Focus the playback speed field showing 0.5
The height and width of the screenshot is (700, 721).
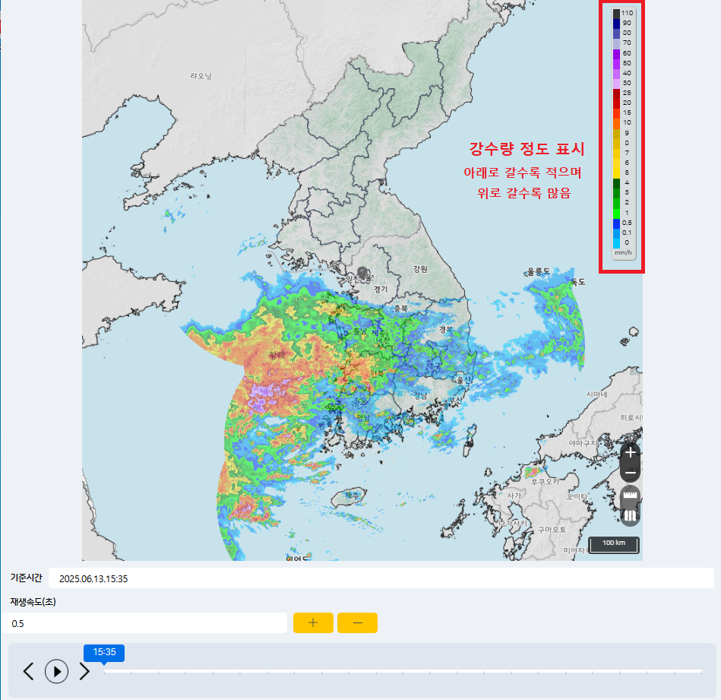(x=144, y=623)
